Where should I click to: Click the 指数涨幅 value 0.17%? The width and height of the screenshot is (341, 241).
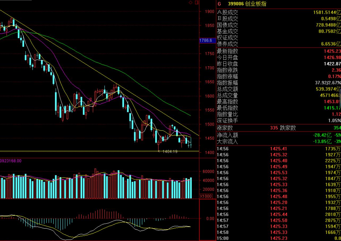334,77
